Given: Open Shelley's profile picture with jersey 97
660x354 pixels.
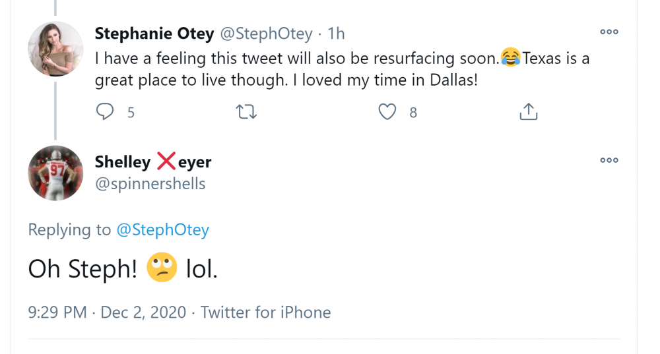Looking at the screenshot, I should coord(55,173).
